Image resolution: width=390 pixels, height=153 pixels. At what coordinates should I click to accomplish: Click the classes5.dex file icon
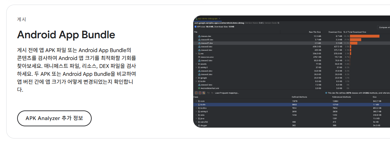coord(199,71)
